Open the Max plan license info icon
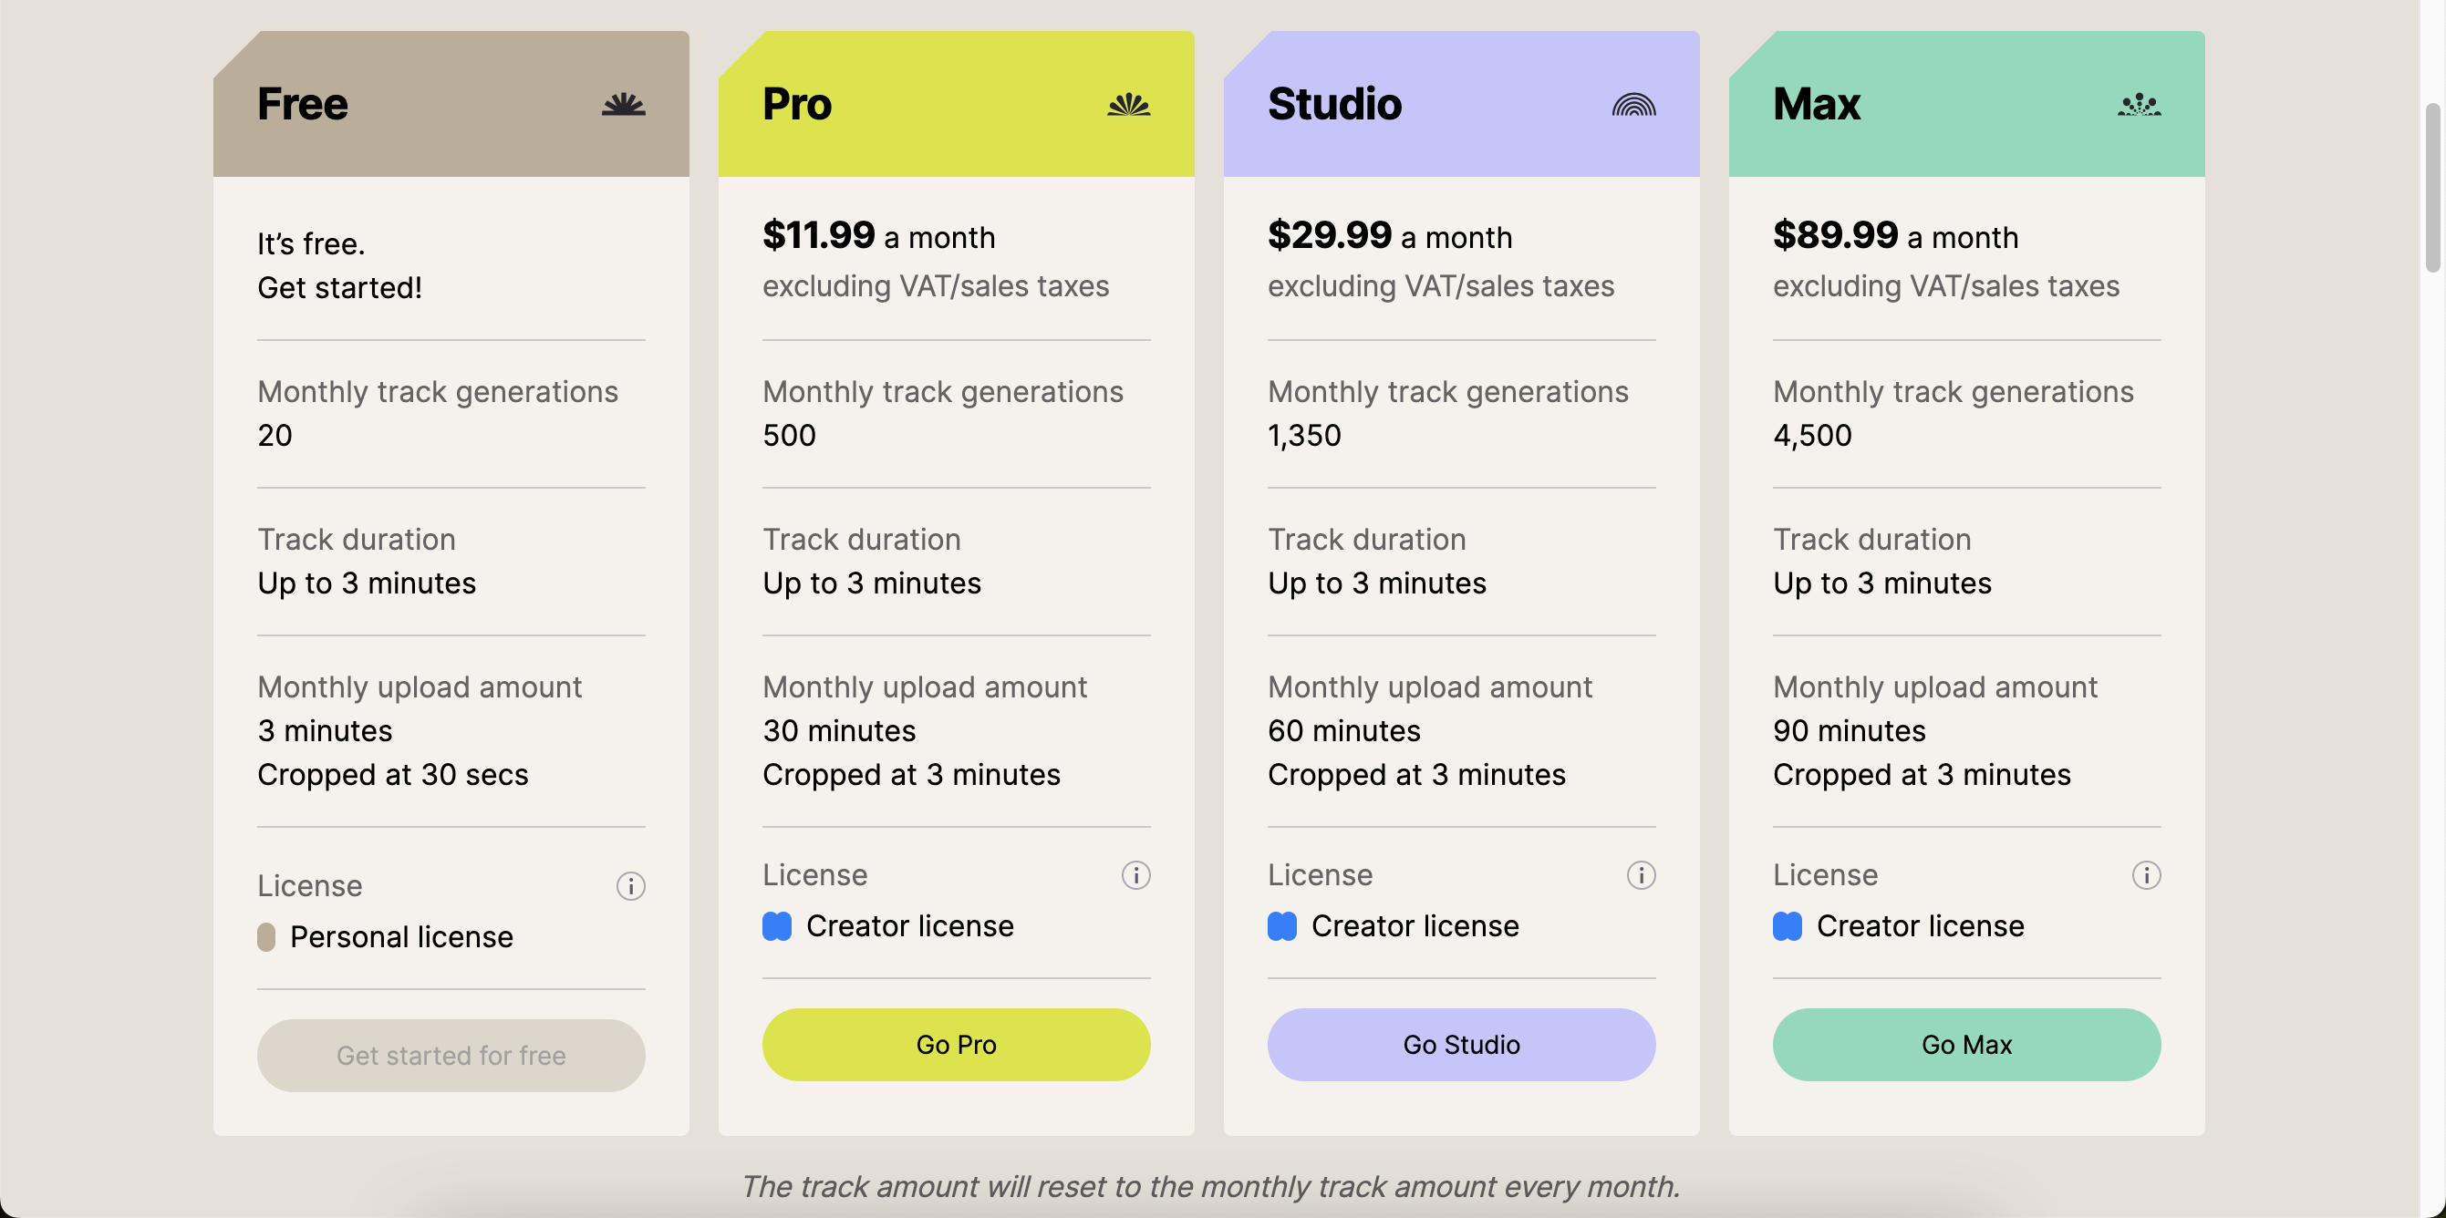 [x=2146, y=874]
